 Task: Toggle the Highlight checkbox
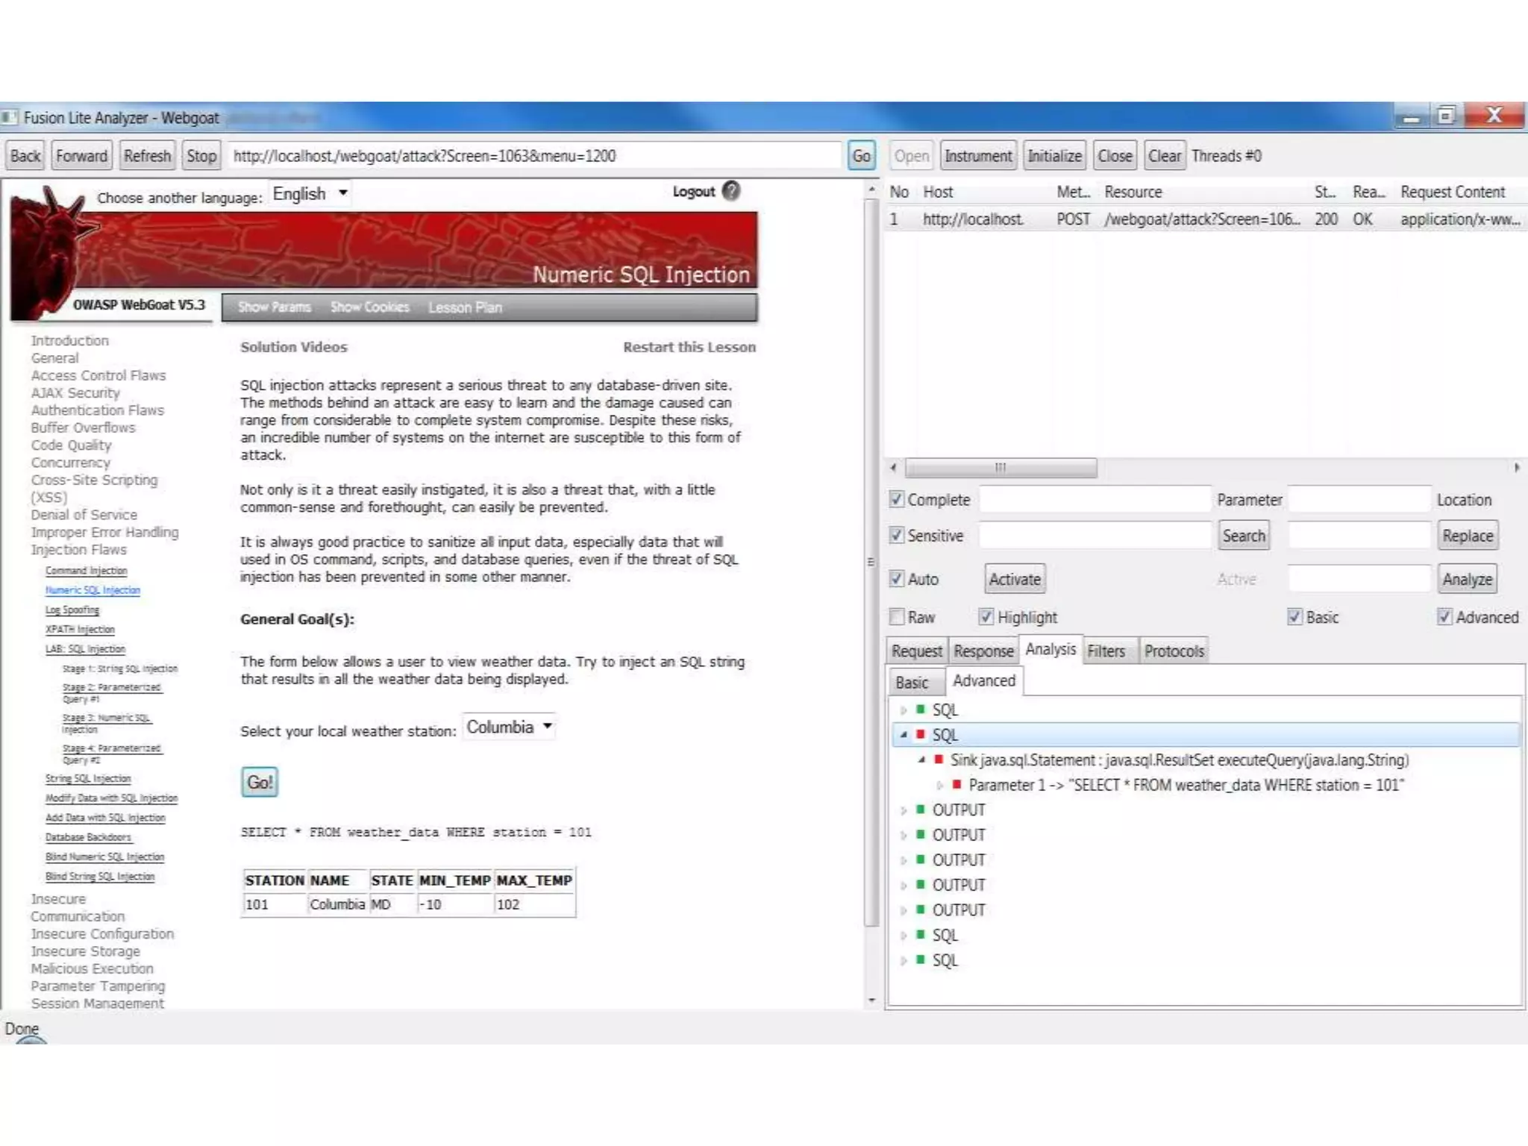click(x=986, y=617)
